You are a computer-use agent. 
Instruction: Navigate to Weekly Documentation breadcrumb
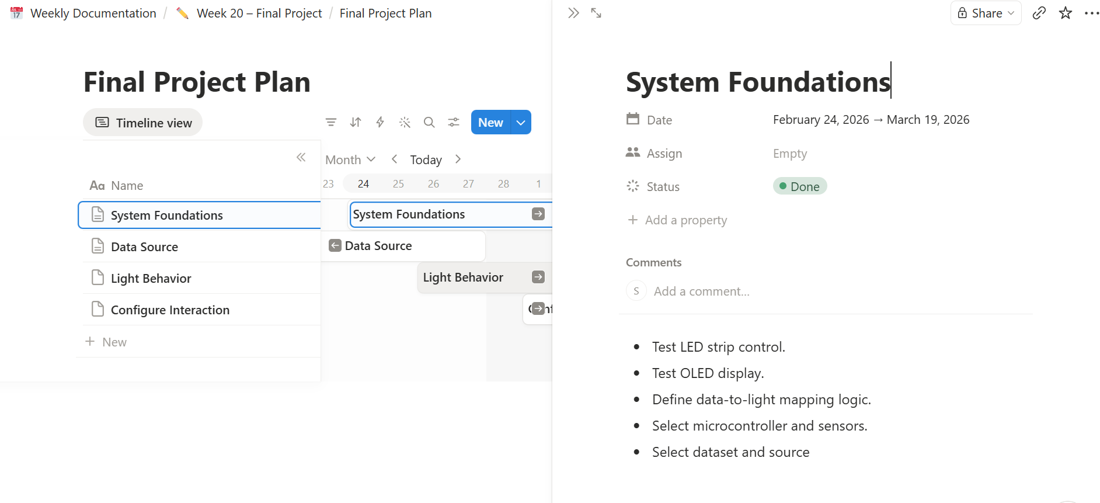pos(93,13)
